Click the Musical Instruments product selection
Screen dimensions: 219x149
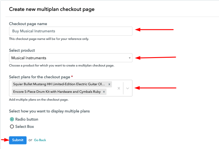click(71, 58)
